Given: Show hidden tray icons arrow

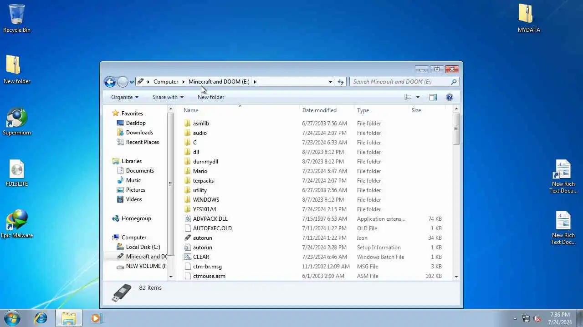Looking at the screenshot, I should 515,318.
